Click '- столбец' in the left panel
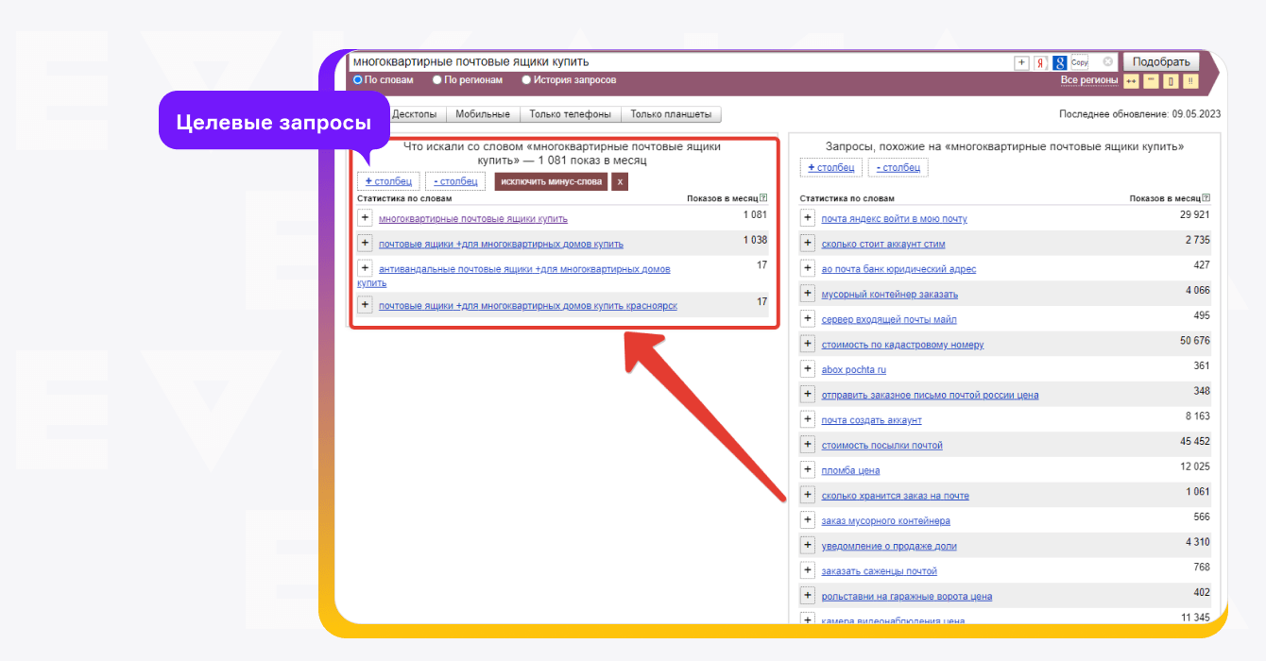This screenshot has width=1266, height=661. coord(455,181)
